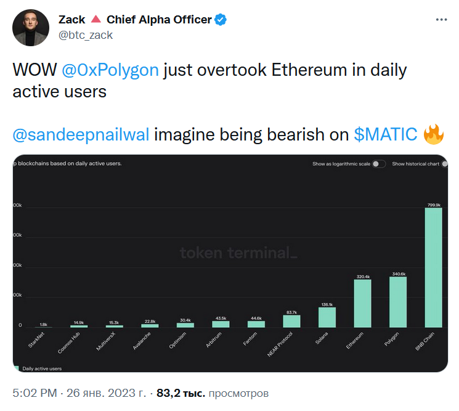459x411 pixels.
Task: Open the @btc_zack handle
Action: pyautogui.click(x=86, y=35)
